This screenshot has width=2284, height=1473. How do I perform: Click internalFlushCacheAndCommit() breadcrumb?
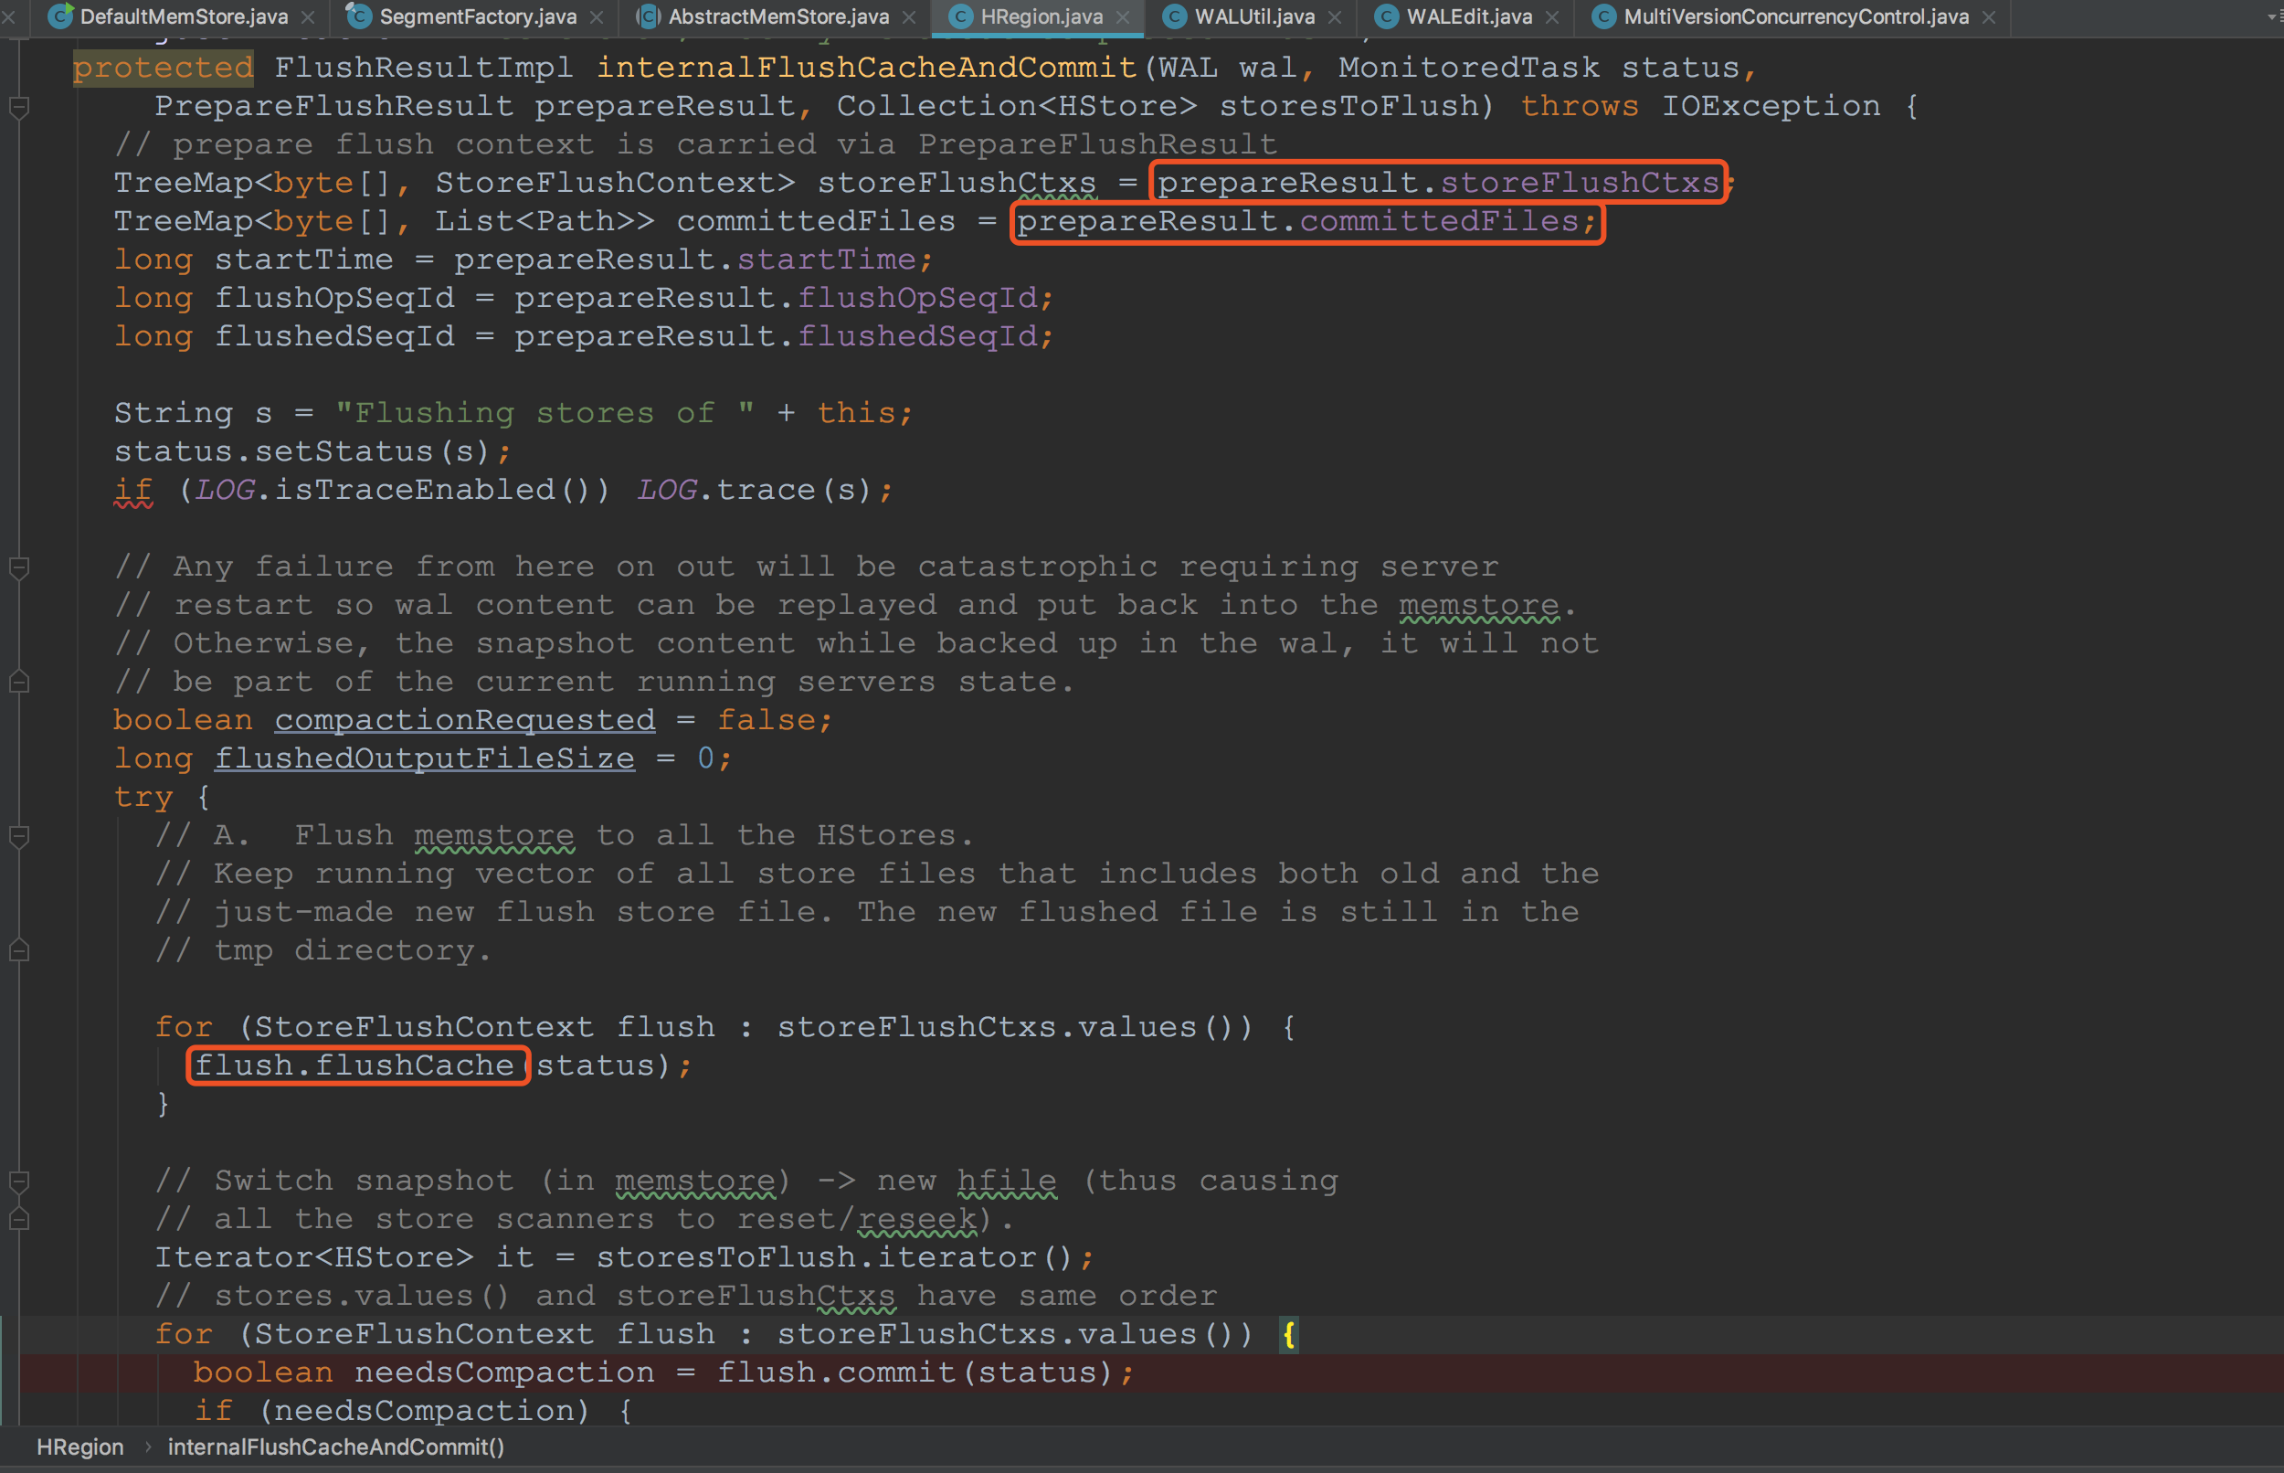click(x=335, y=1447)
